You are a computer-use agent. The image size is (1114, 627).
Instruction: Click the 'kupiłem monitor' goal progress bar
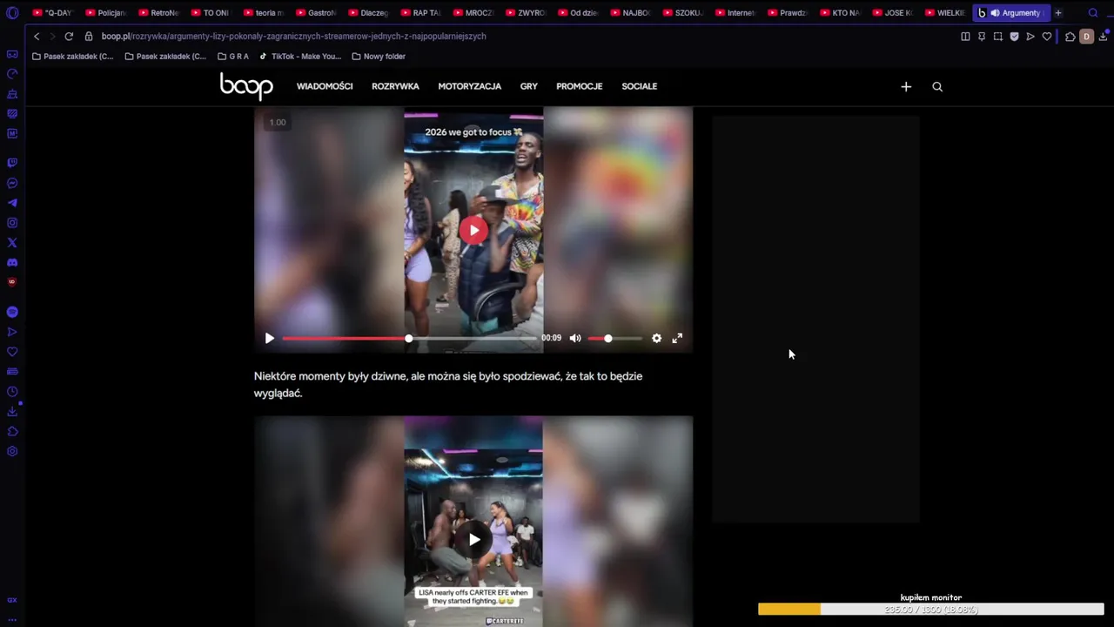[x=930, y=610]
